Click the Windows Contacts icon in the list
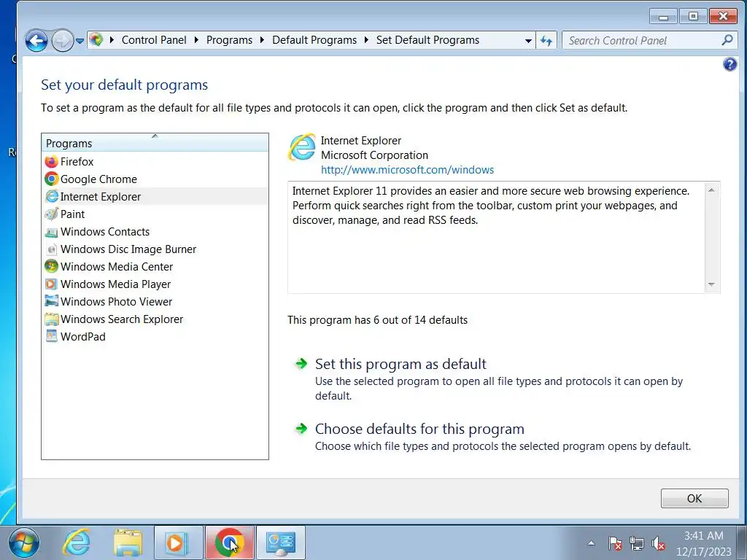 [52, 232]
